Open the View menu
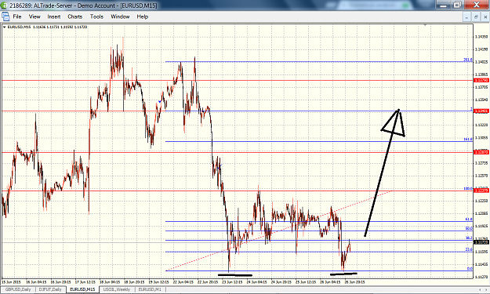Viewport: 490px width, 294px height. [x=34, y=16]
